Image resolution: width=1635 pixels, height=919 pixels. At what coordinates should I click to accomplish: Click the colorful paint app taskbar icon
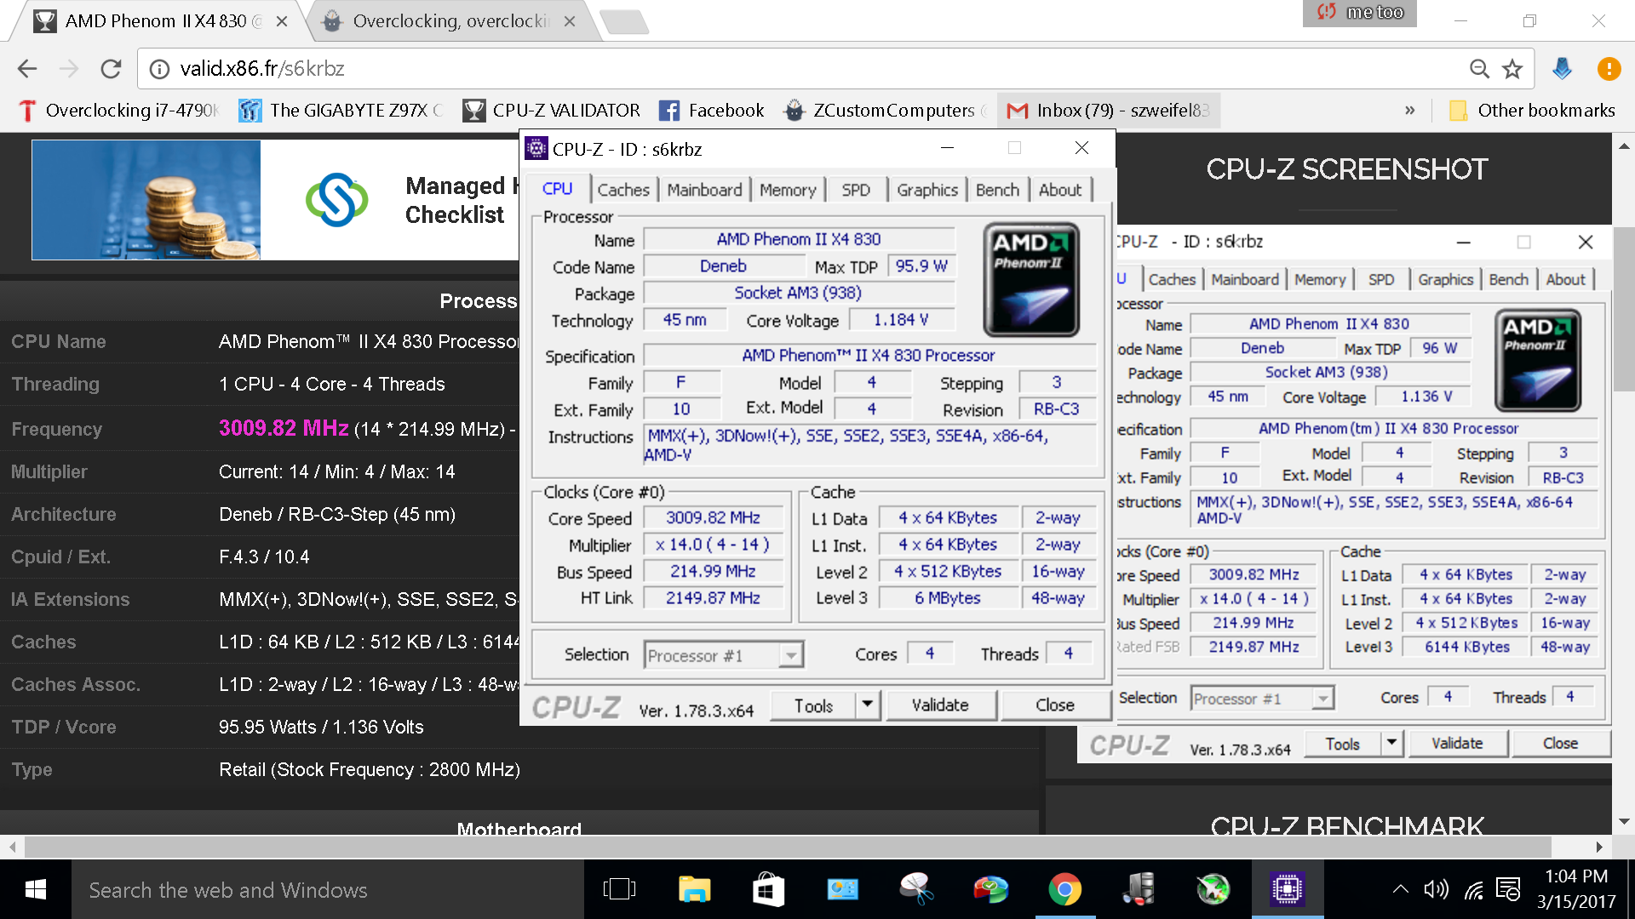[990, 890]
